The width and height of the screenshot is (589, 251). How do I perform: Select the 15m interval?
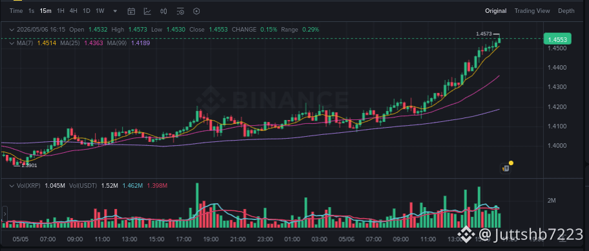point(45,11)
